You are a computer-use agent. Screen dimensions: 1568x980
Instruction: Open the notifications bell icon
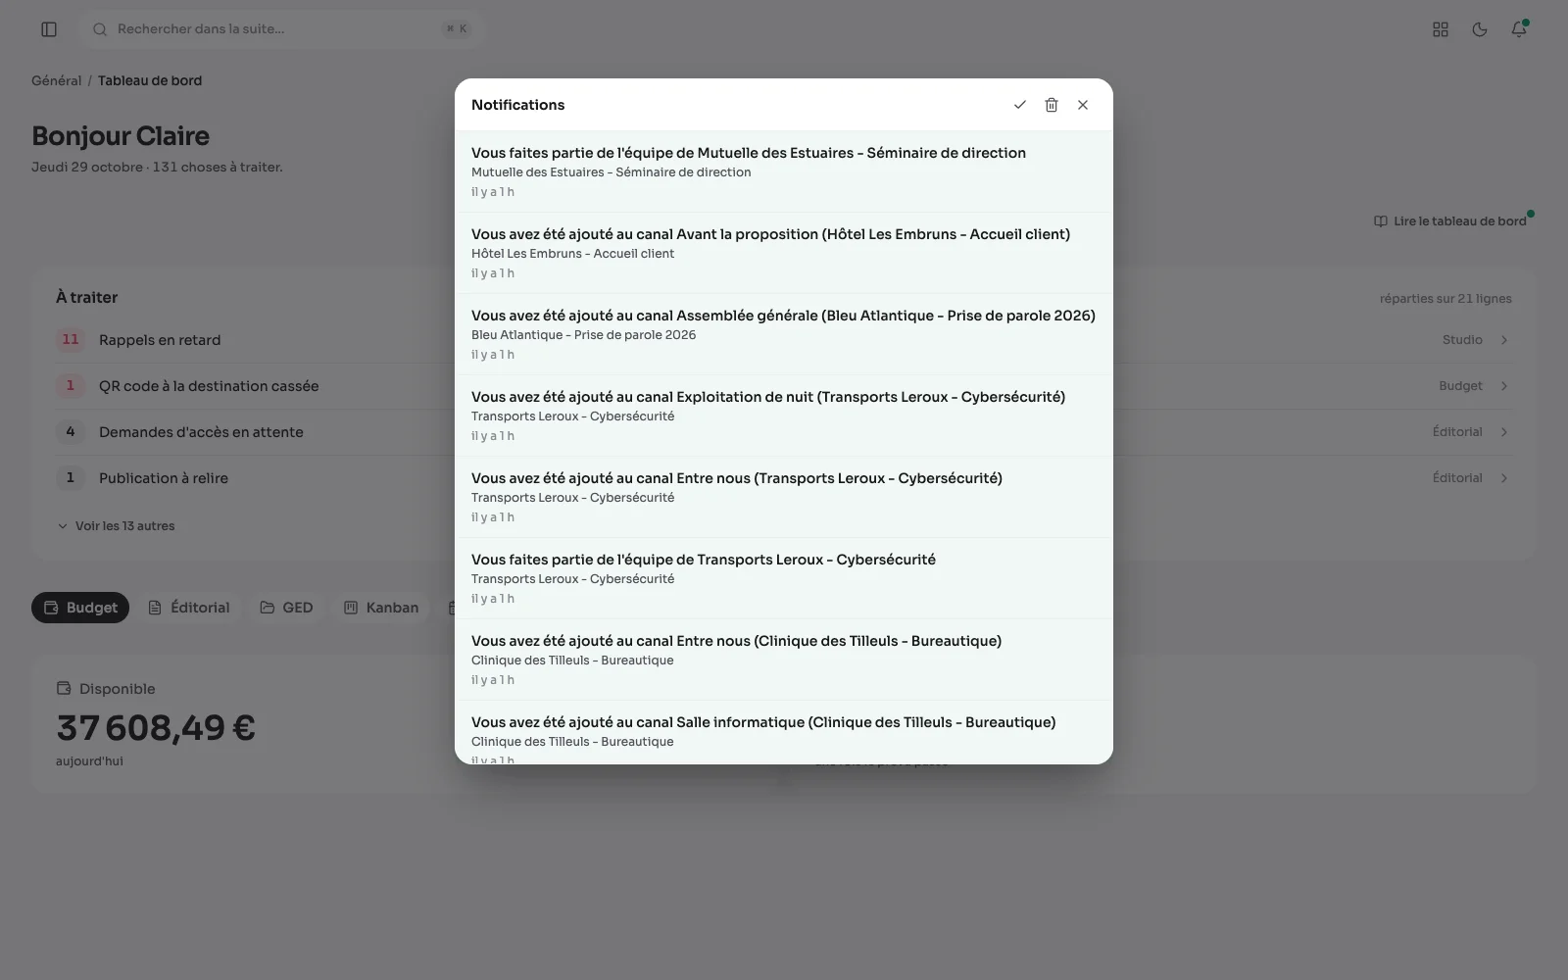pyautogui.click(x=1519, y=29)
